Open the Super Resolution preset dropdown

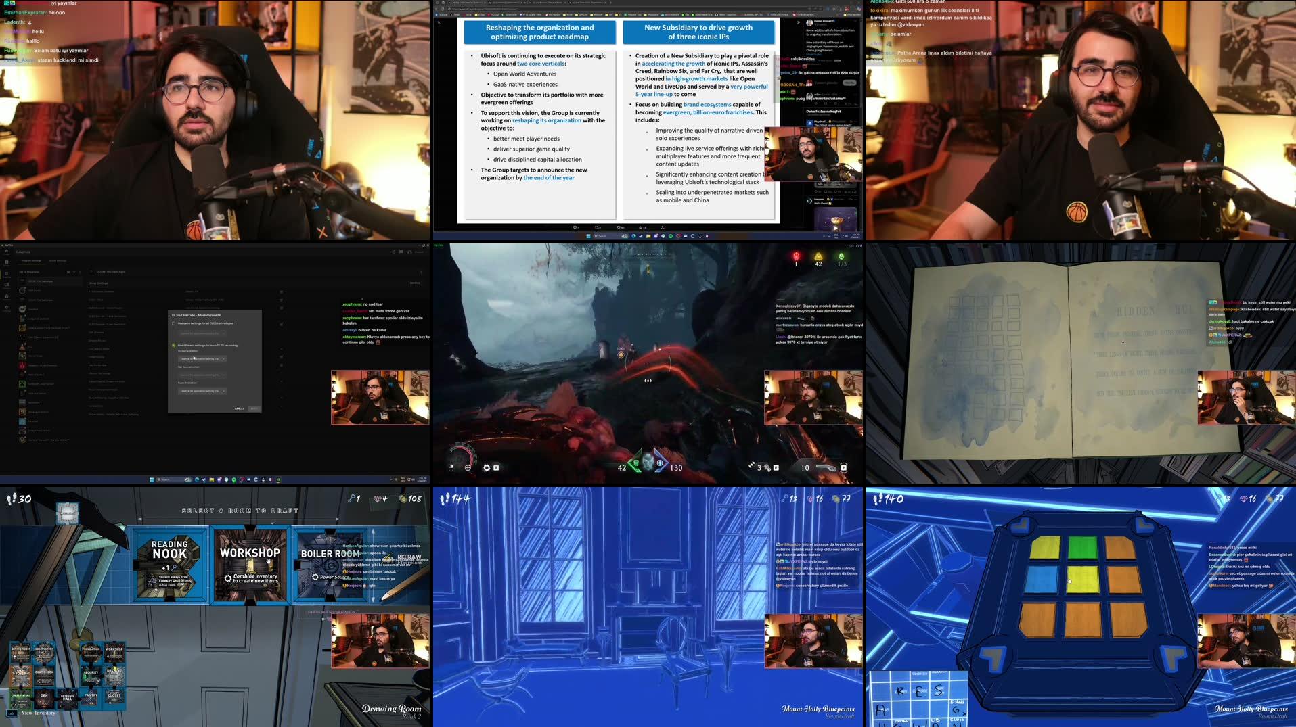coord(202,391)
